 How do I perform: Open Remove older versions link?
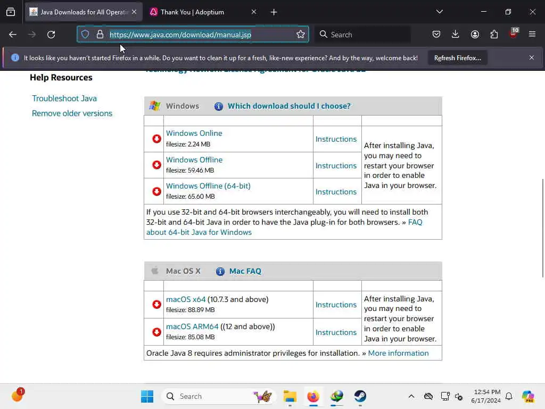[x=72, y=113]
